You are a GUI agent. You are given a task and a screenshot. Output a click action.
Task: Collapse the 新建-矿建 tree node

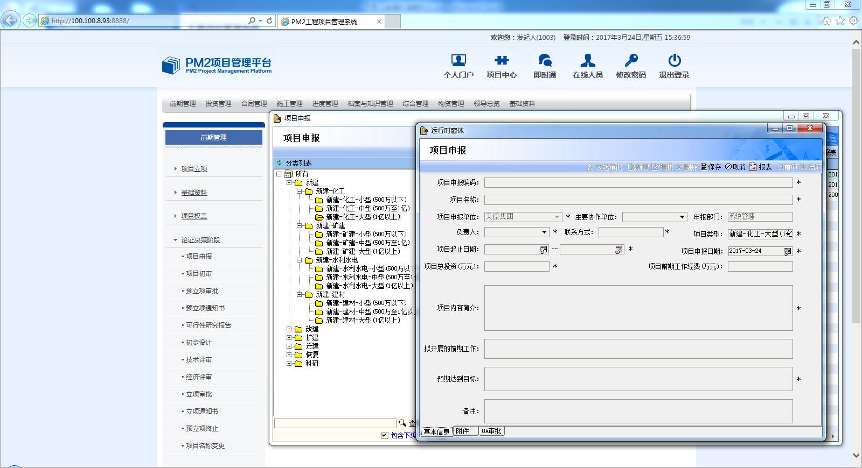point(300,226)
